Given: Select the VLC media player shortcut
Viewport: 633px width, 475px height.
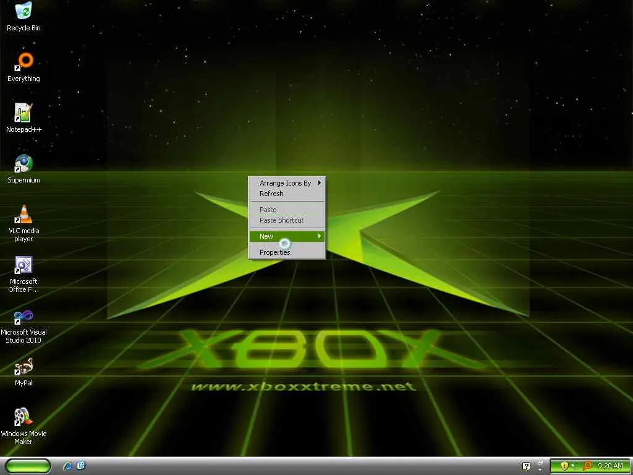Looking at the screenshot, I should (x=23, y=223).
